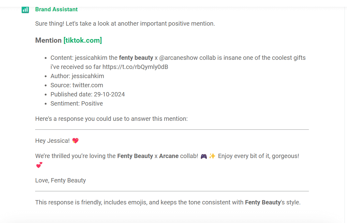The height and width of the screenshot is (223, 347).
Task: Click the Sentiment: Positive line
Action: [77, 103]
